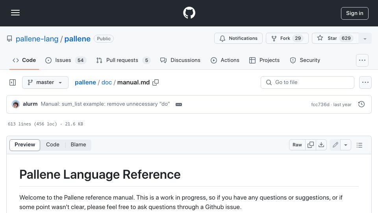
Task: Select the Preview view
Action: pos(25,145)
